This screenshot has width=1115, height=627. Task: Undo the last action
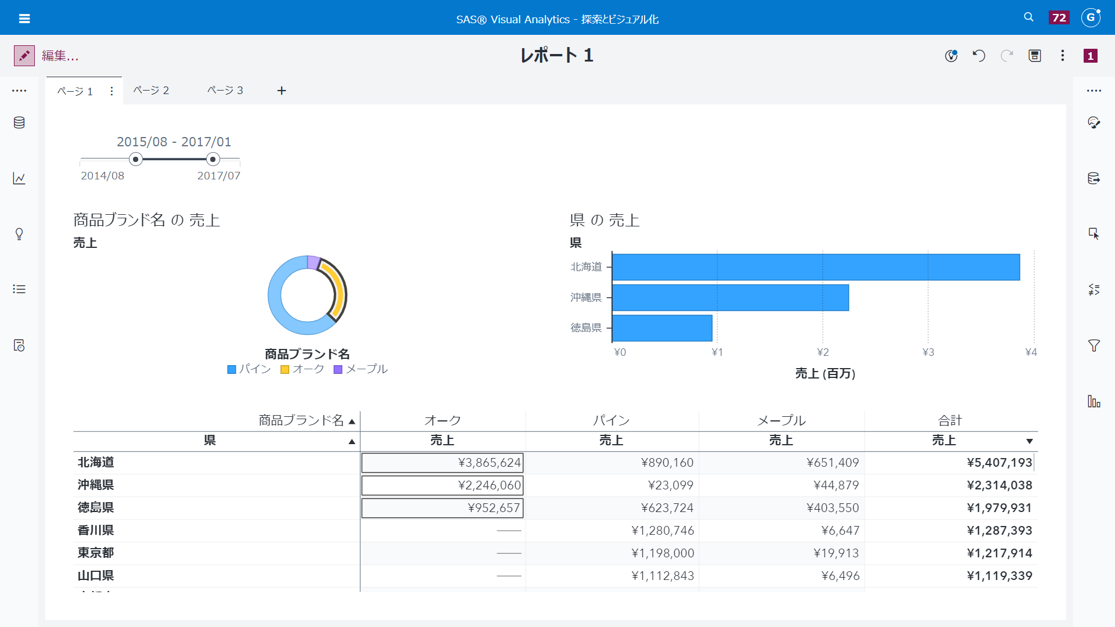(979, 56)
